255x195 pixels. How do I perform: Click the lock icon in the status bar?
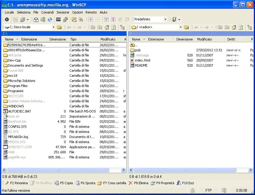point(192,190)
